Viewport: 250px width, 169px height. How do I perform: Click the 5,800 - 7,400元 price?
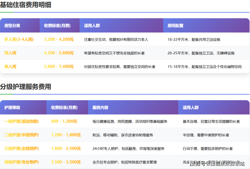pos(59,67)
